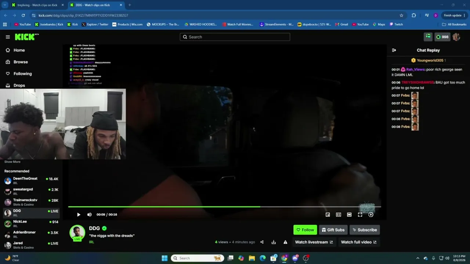Click the Kick Search field

[235, 37]
